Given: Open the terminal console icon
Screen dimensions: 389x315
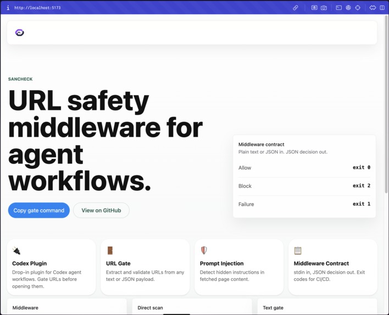Looking at the screenshot, I should click(338, 8).
